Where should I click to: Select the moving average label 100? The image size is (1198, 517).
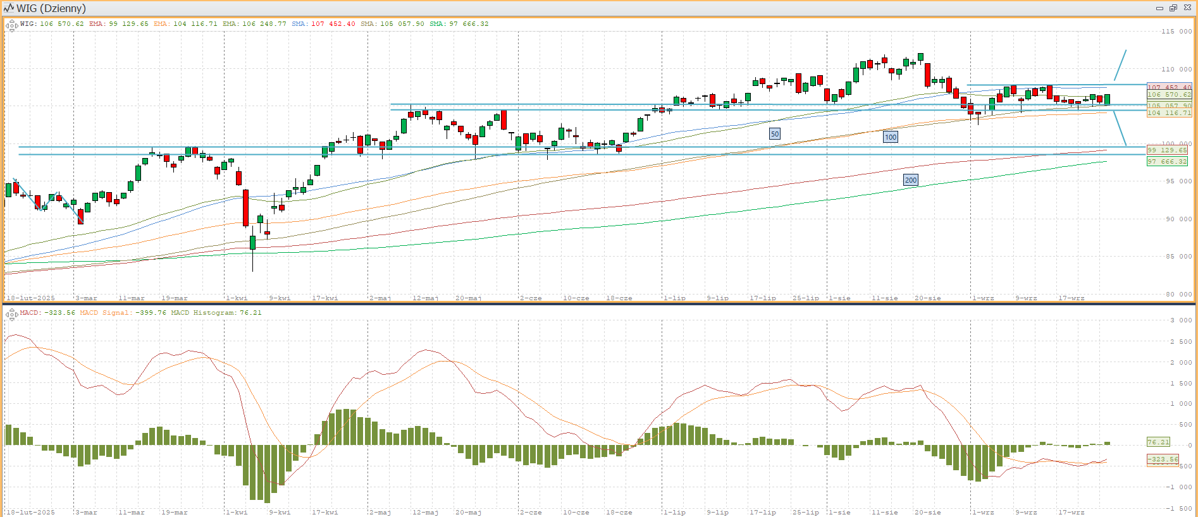(890, 137)
